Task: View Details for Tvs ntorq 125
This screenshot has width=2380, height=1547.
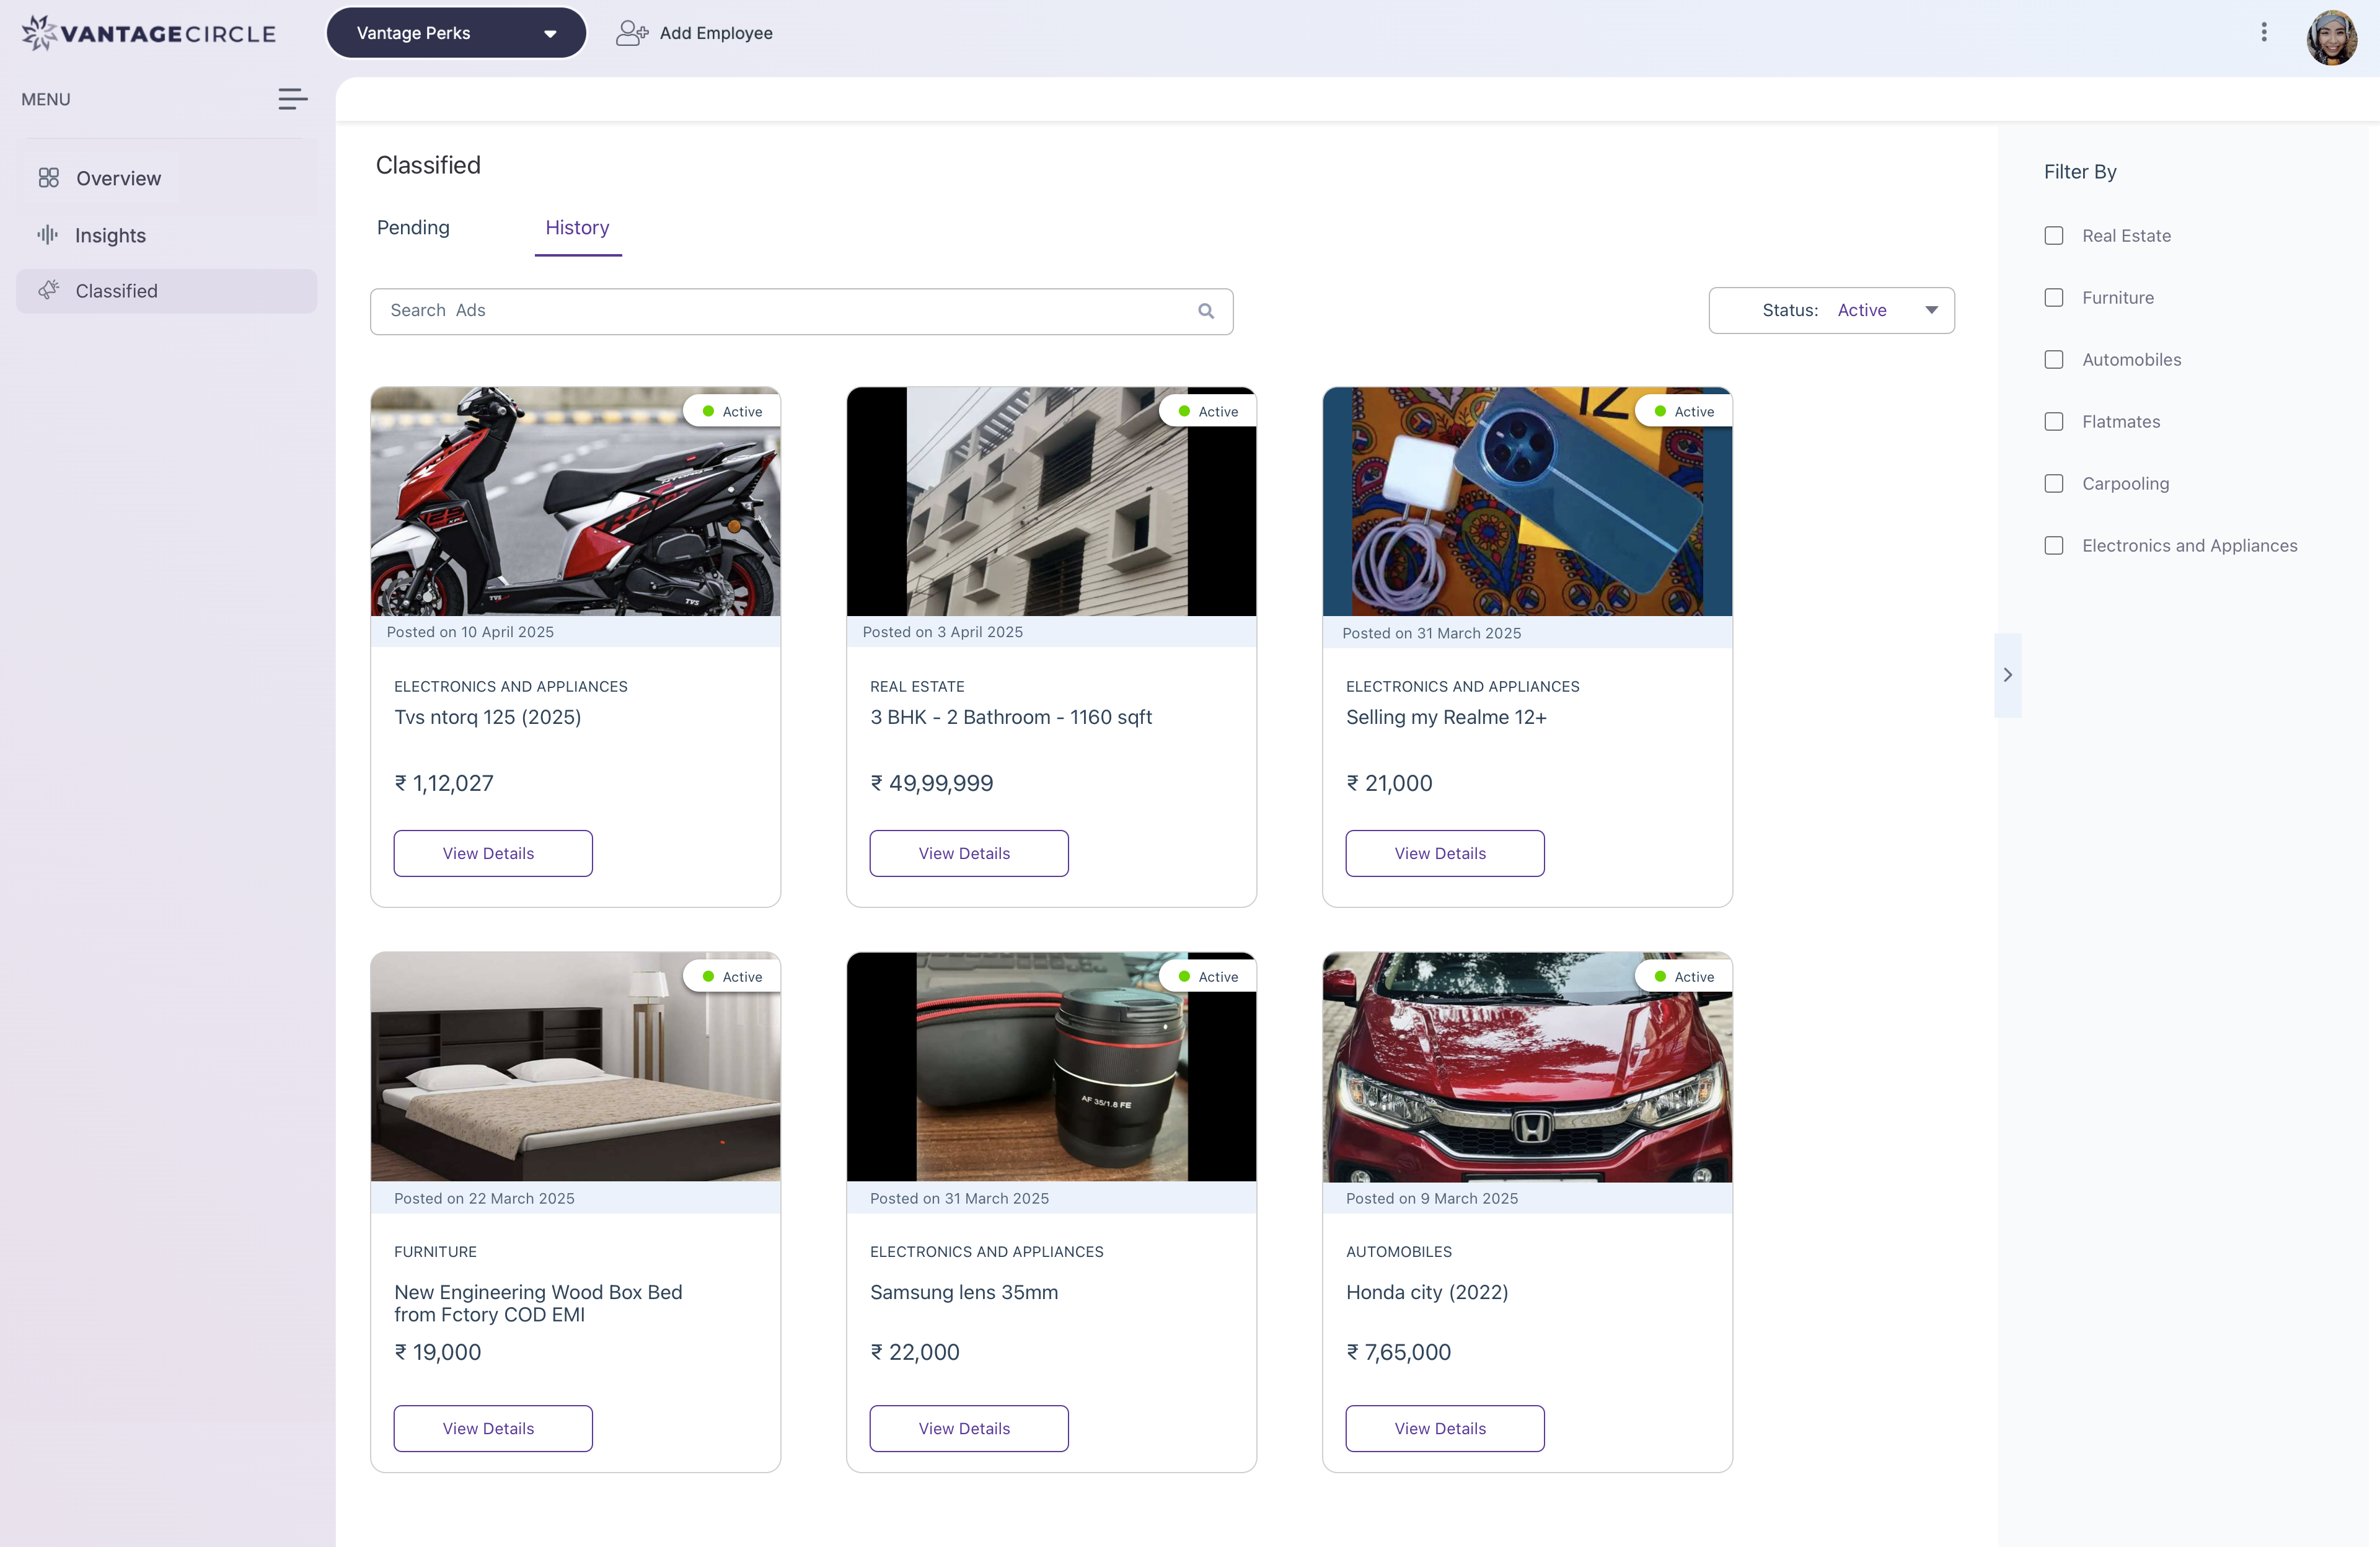Action: coord(492,853)
